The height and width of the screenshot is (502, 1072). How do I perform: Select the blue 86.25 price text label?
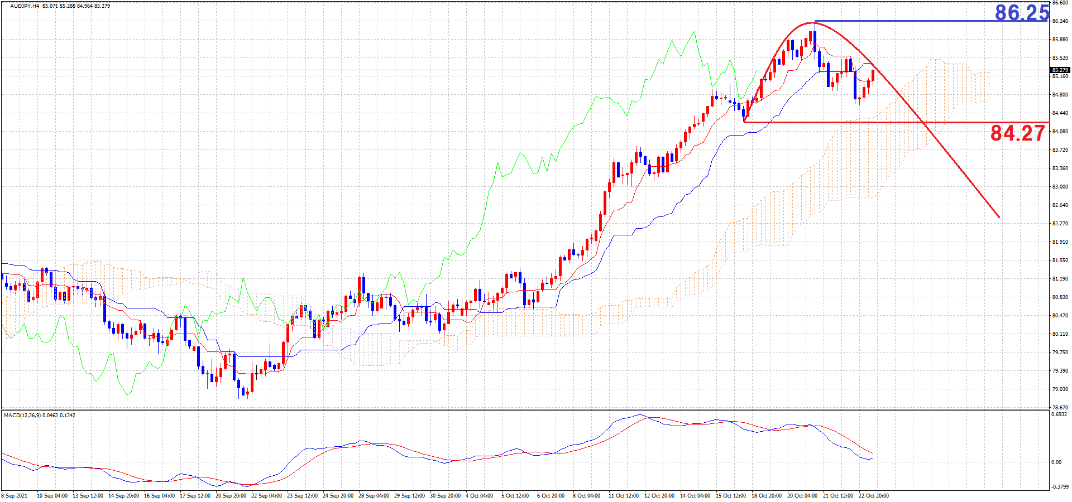1022,12
